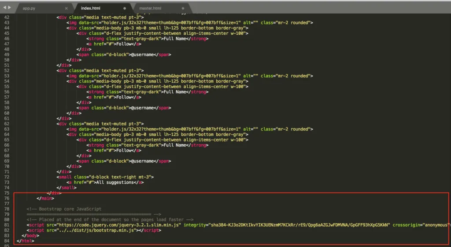Switch to the app.py tab
Image resolution: width=451 pixels, height=247 pixels.
(x=29, y=8)
